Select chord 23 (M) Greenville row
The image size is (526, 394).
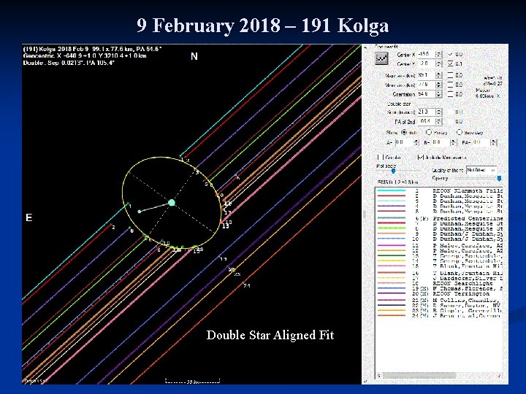(439, 311)
